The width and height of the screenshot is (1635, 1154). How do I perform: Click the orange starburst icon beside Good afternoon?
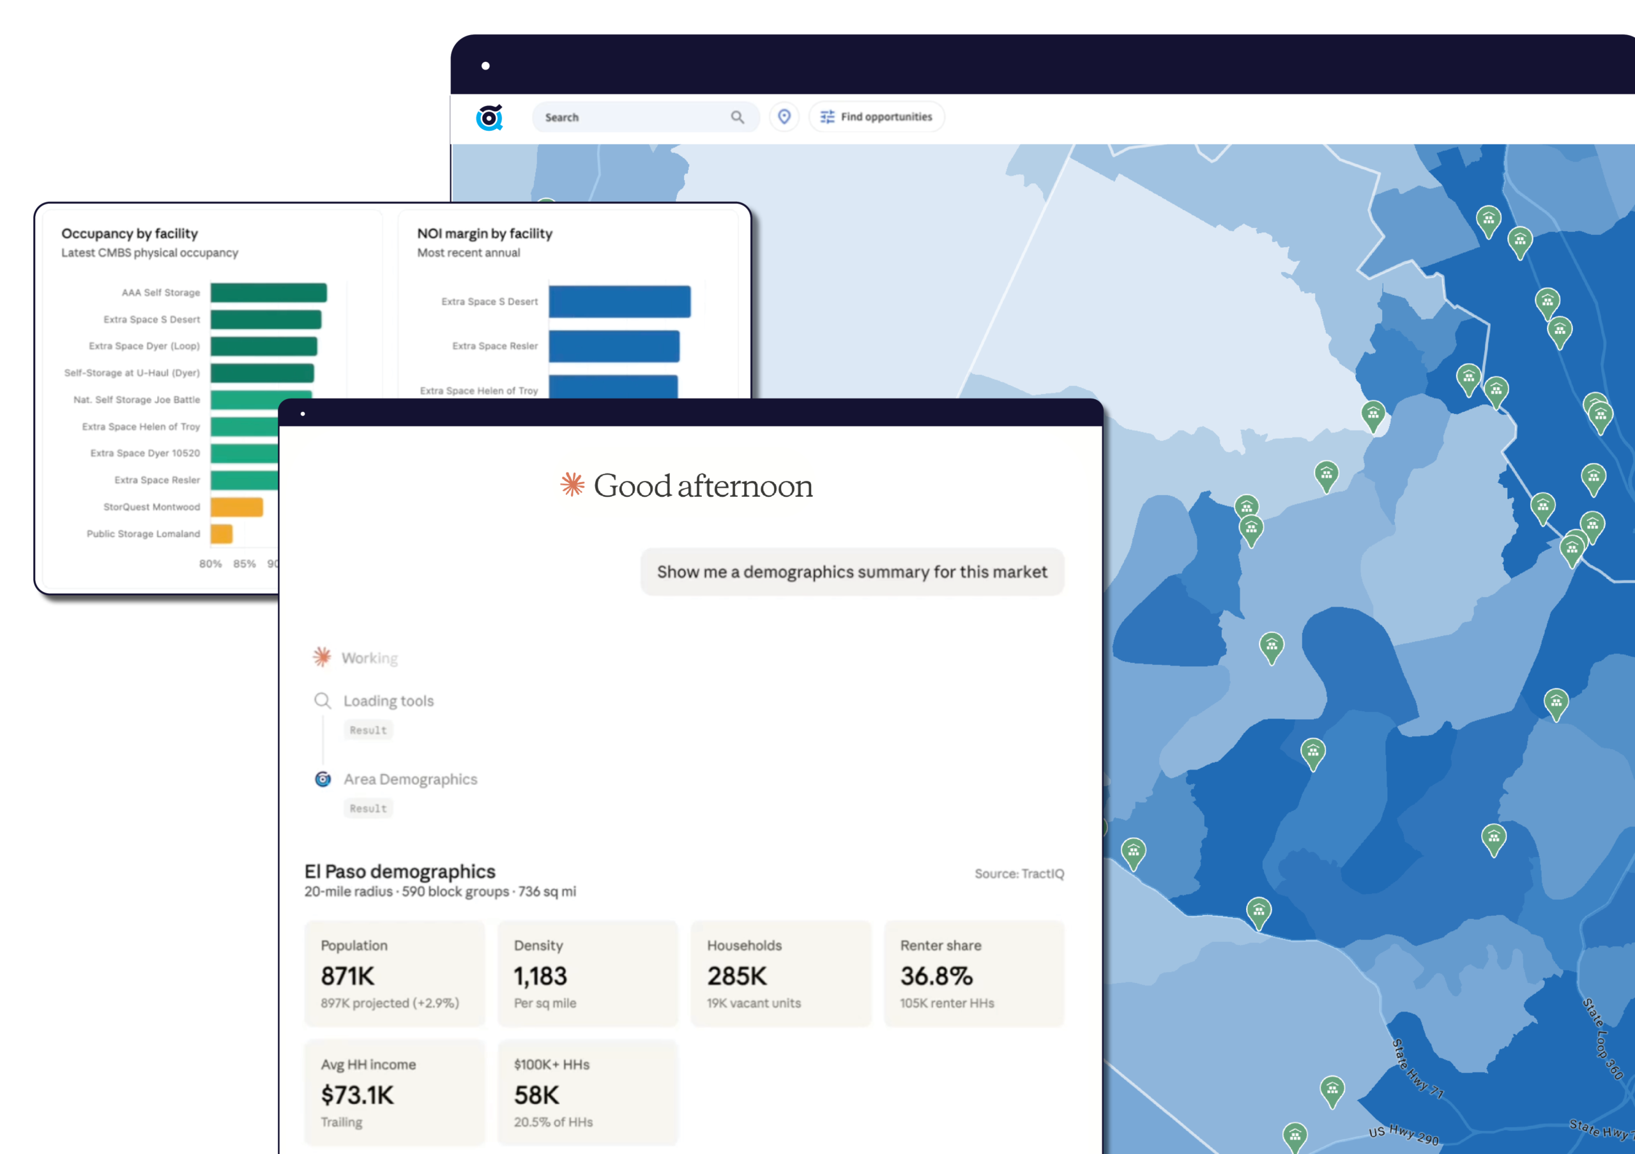[572, 485]
